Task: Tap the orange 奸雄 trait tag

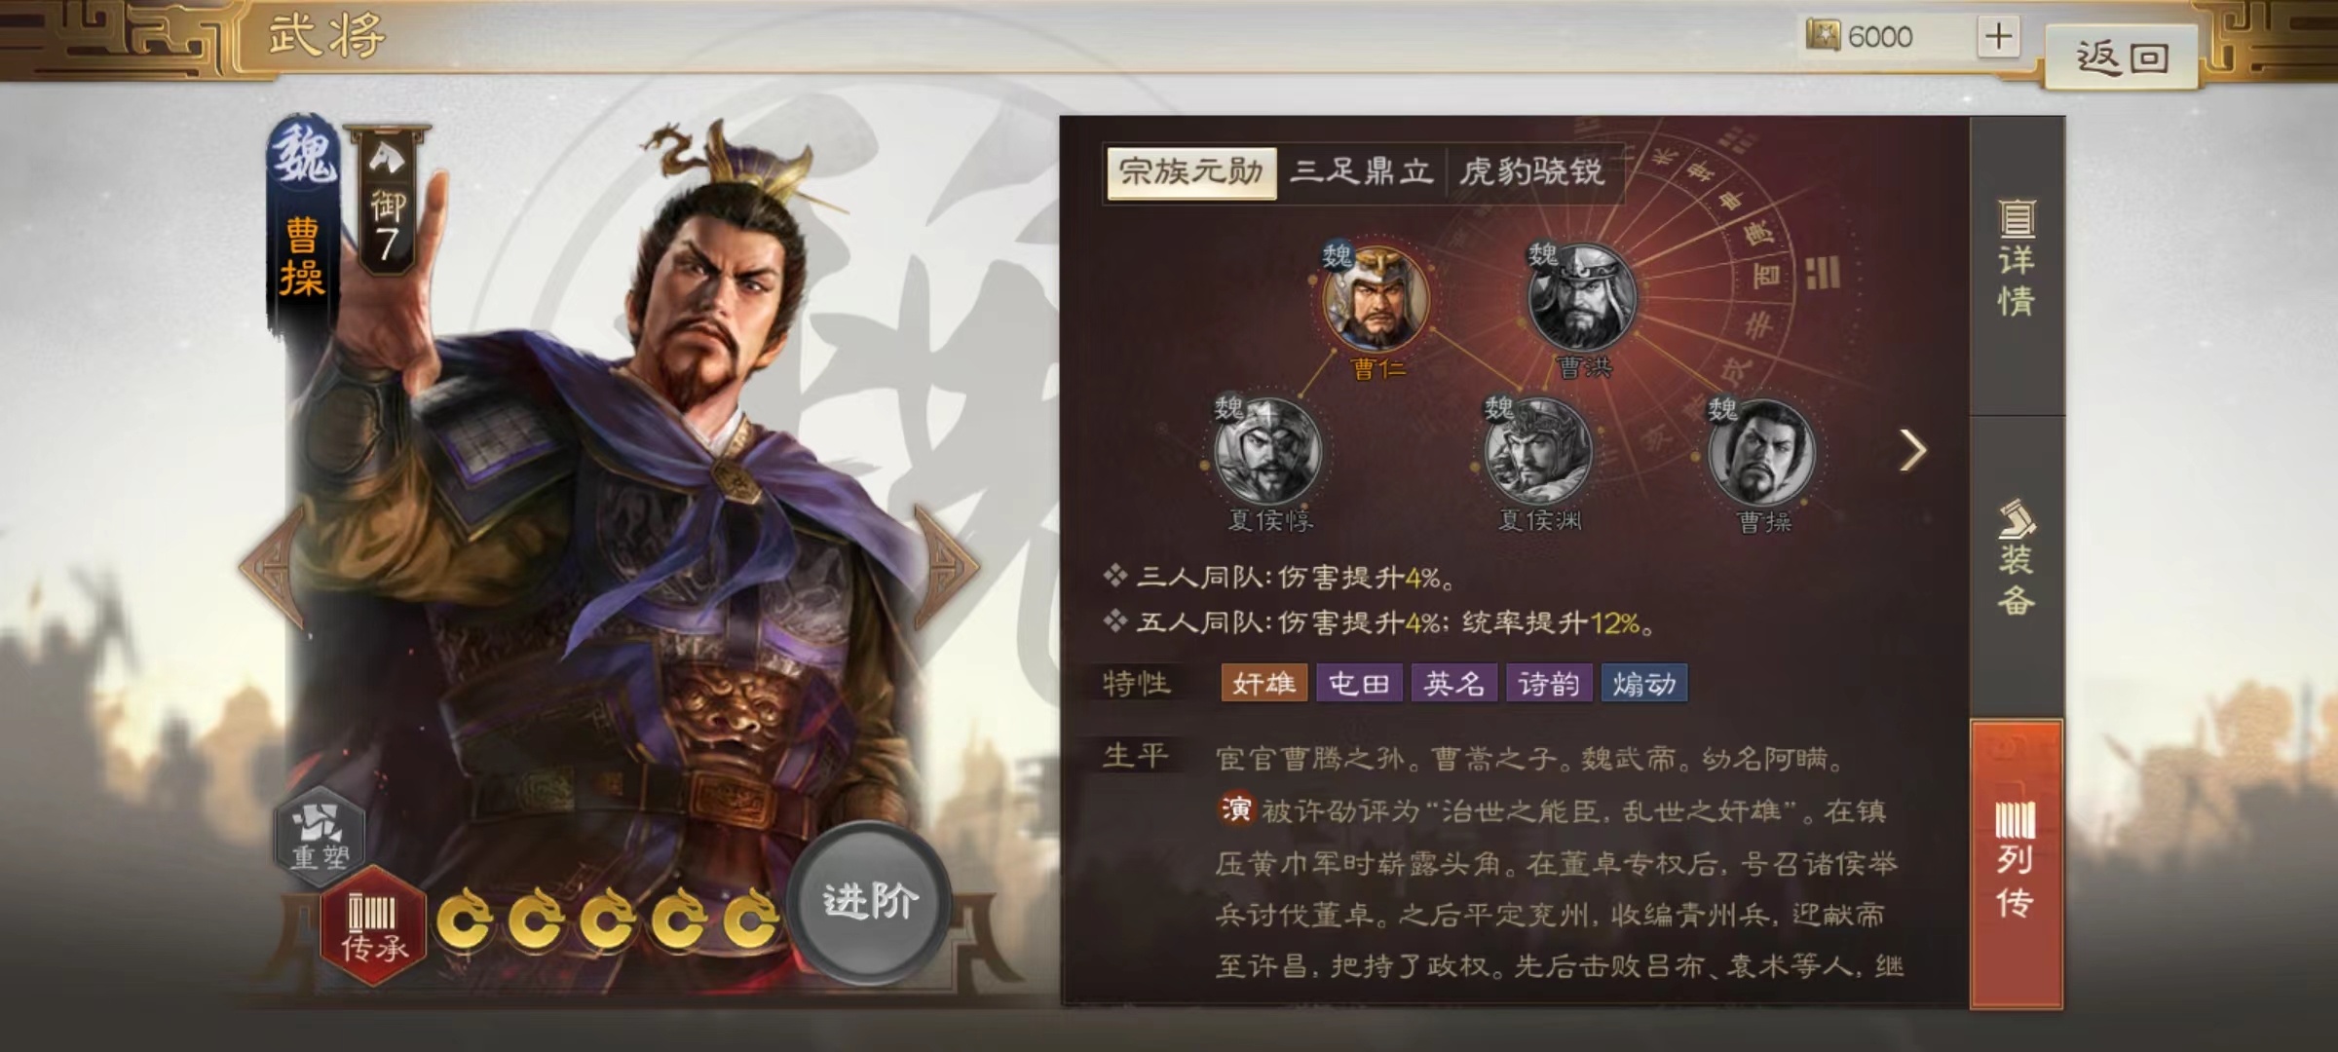Action: pyautogui.click(x=1263, y=684)
